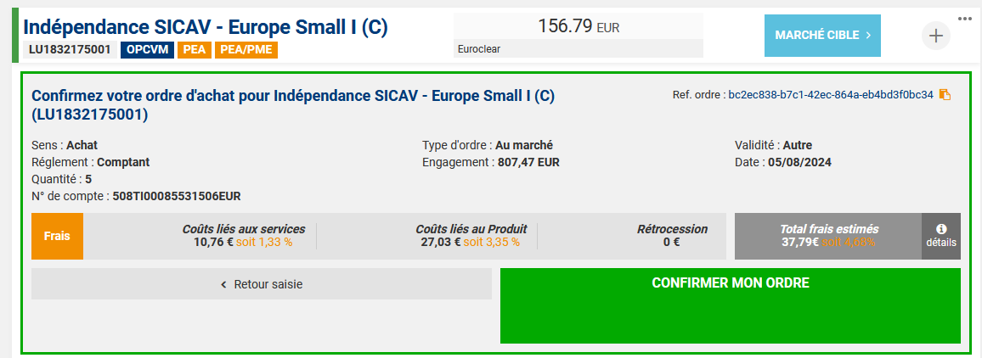Click the Euroclear label under price
The width and height of the screenshot is (982, 358).
(479, 49)
